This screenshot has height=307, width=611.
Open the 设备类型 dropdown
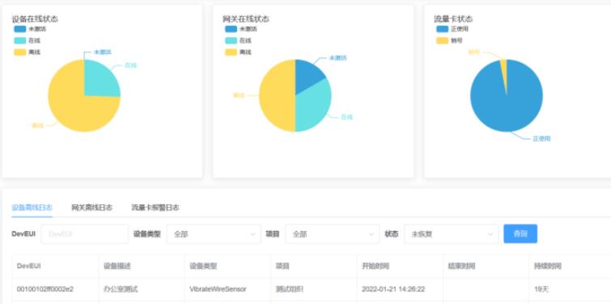click(214, 233)
